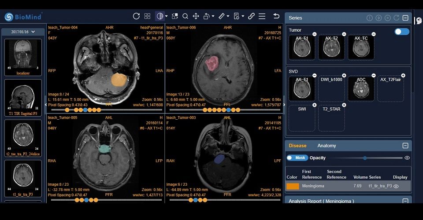Open the ruler measurement tool dropdown arrow

pyautogui.click(x=228, y=16)
